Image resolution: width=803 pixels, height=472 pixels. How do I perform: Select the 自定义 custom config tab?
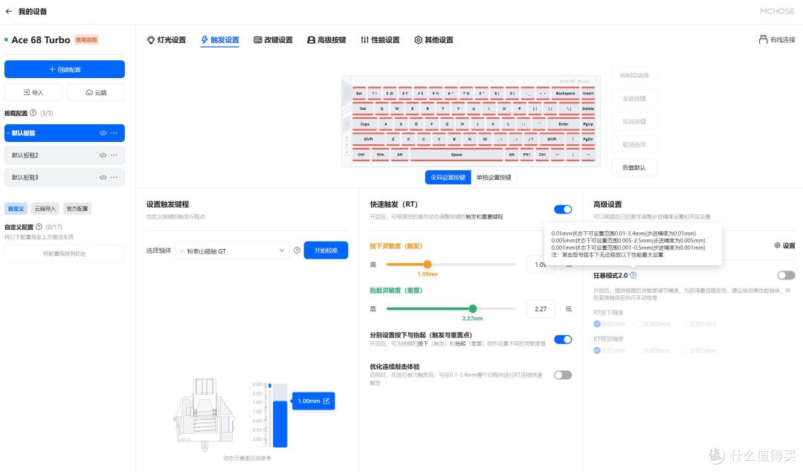coord(16,208)
